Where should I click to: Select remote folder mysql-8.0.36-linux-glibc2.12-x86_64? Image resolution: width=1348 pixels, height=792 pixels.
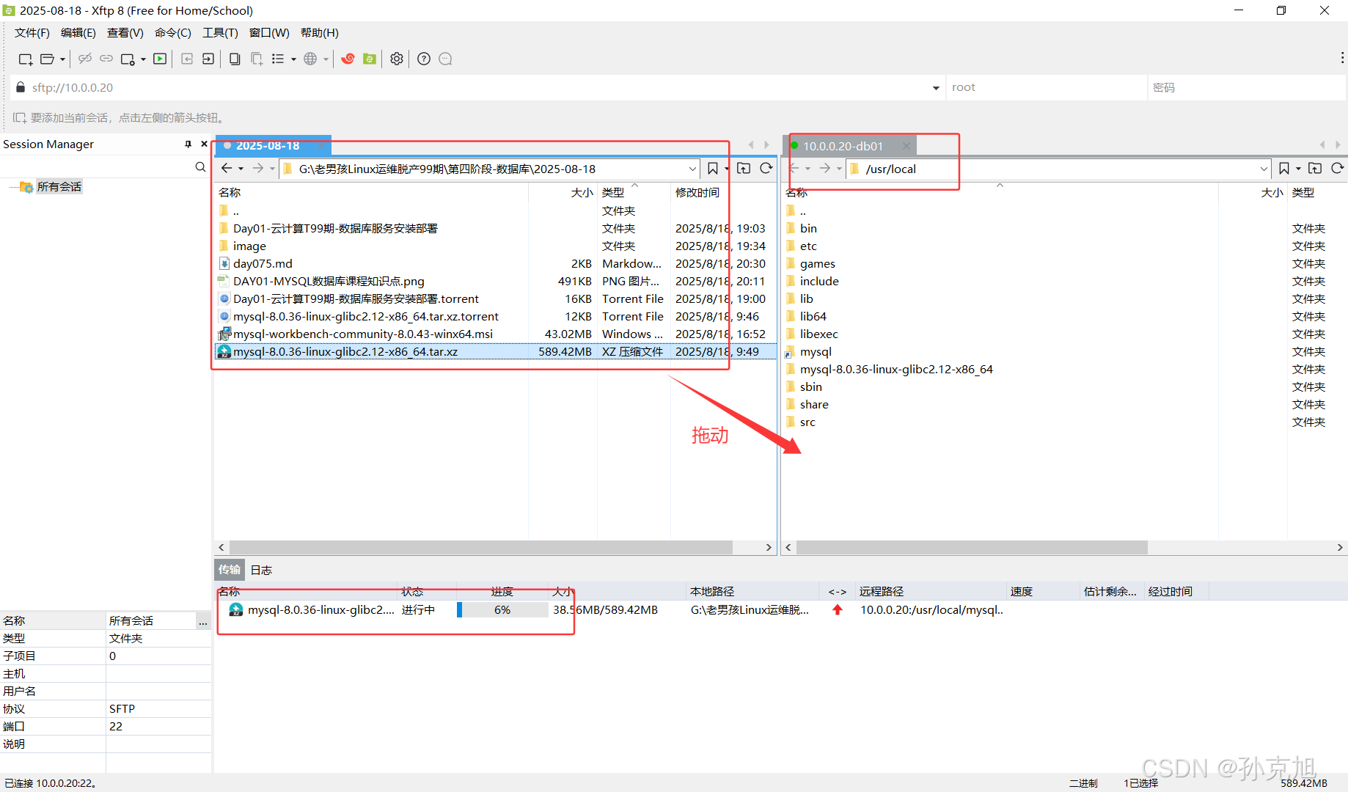pos(896,369)
